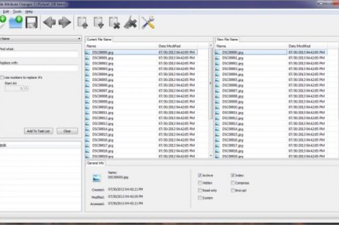Open the File Name action dropdown
Screen dimensions: 339x225
41,38
